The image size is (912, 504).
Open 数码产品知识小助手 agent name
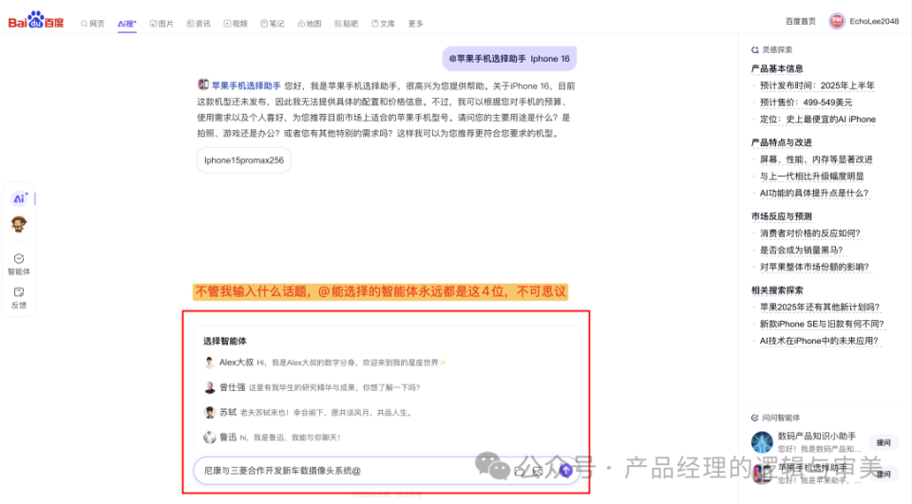(x=817, y=436)
